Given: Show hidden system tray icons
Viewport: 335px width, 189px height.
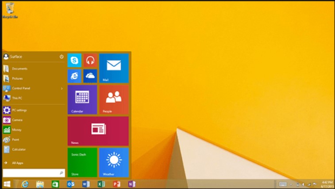Looking at the screenshot, I should (291, 185).
